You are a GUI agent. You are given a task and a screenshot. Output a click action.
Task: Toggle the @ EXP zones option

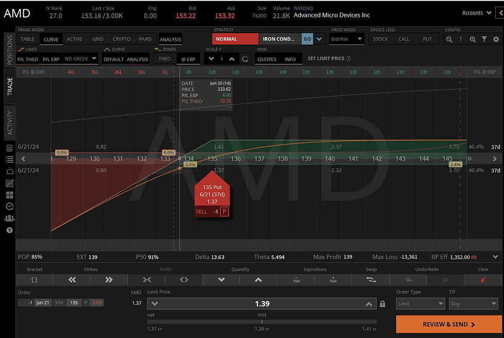[188, 59]
